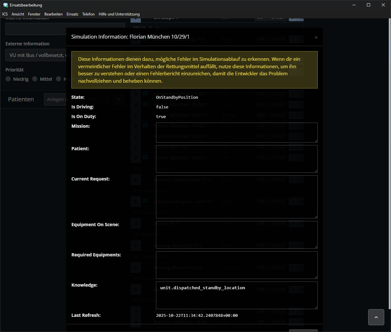Click the Einsatzbearbeitung app icon in title bar
The height and width of the screenshot is (332, 391).
coord(5,5)
